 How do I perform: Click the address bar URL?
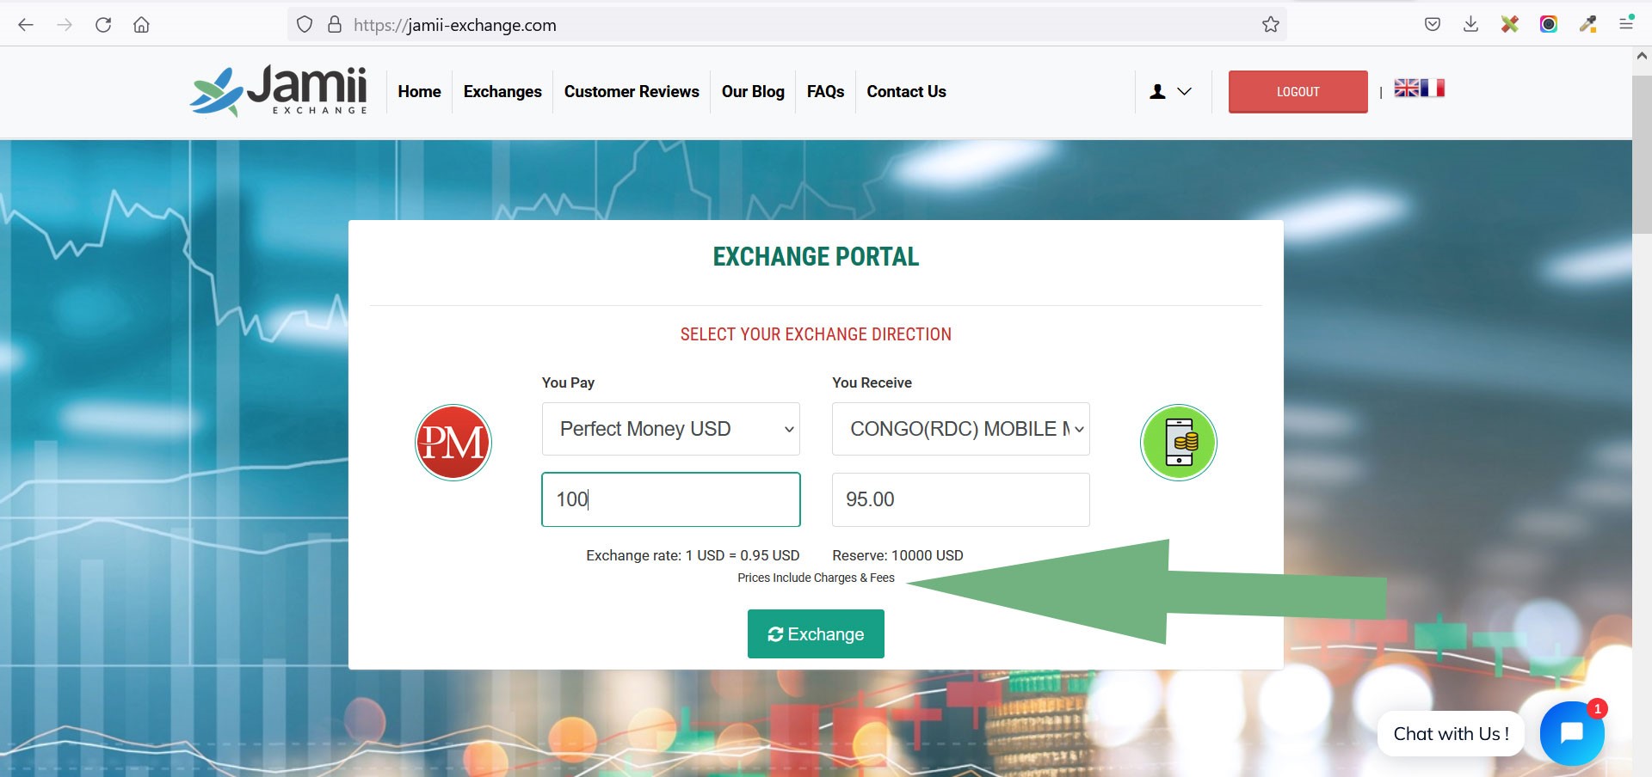coord(455,25)
